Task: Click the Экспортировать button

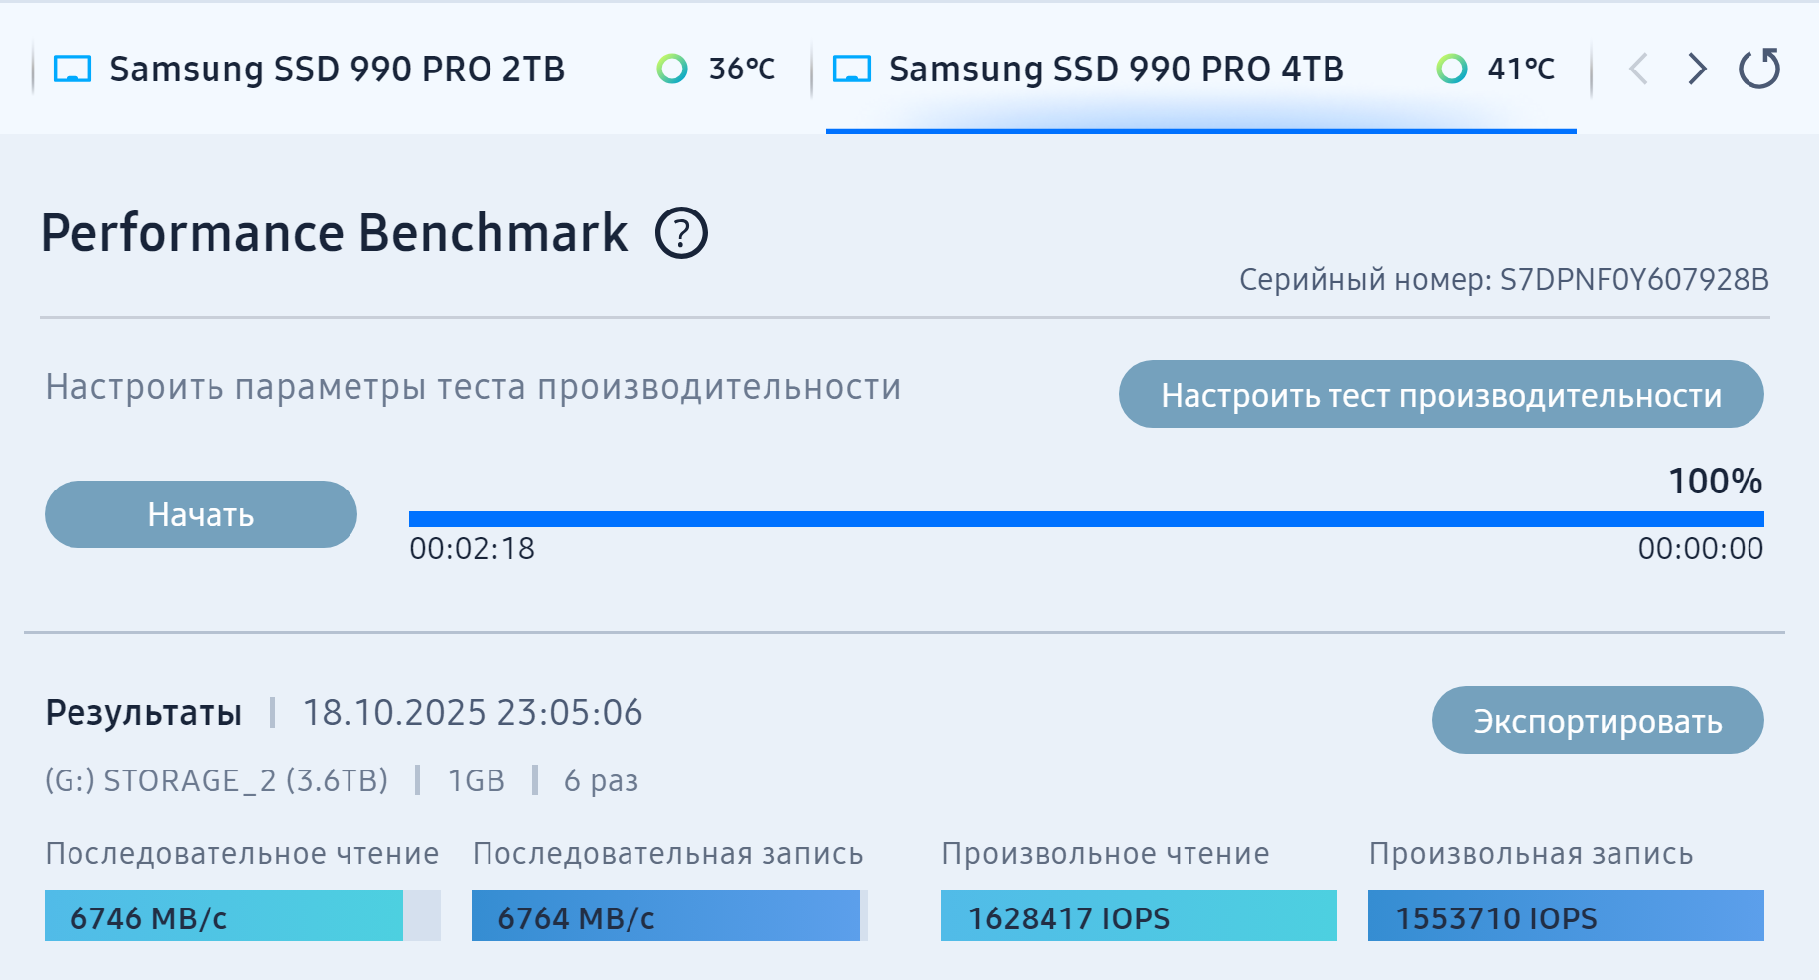Action: click(x=1597, y=721)
